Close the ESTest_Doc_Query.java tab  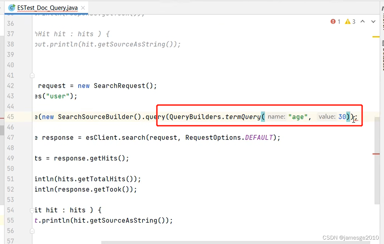pyautogui.click(x=83, y=8)
